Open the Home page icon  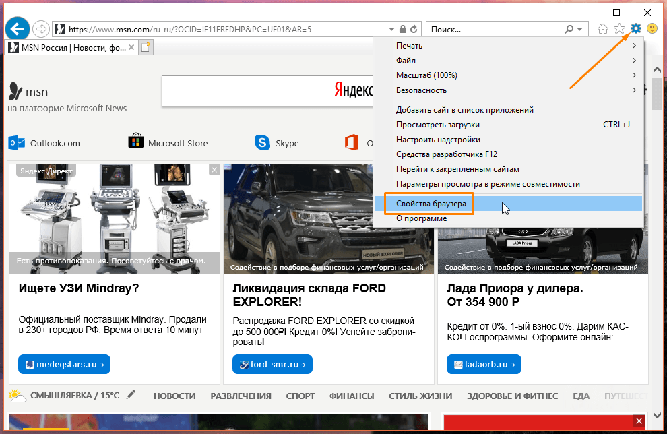[603, 29]
